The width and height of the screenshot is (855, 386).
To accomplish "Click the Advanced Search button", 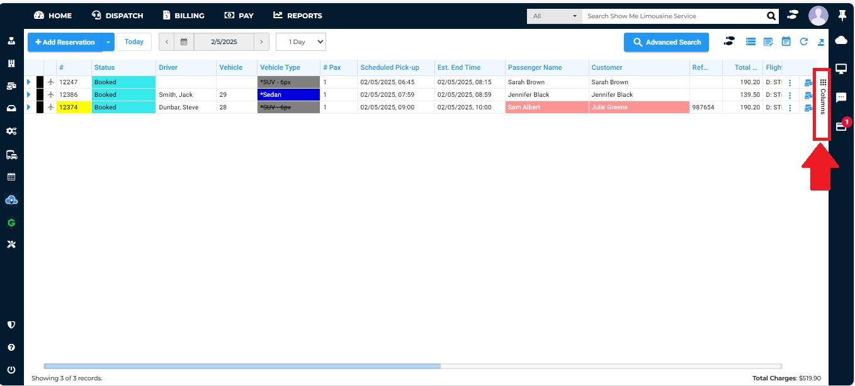I will pos(666,42).
